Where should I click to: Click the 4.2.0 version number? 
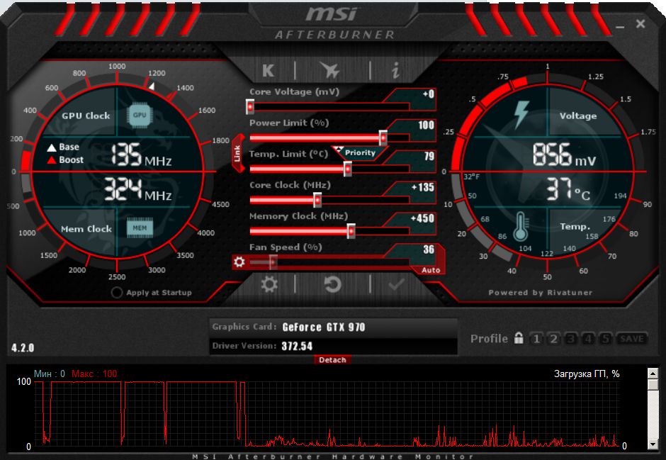click(23, 348)
